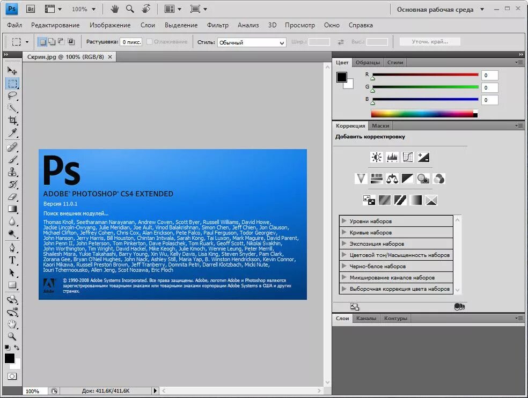
Task: Close the Скрин.jpg document tab
Action: [x=110, y=57]
